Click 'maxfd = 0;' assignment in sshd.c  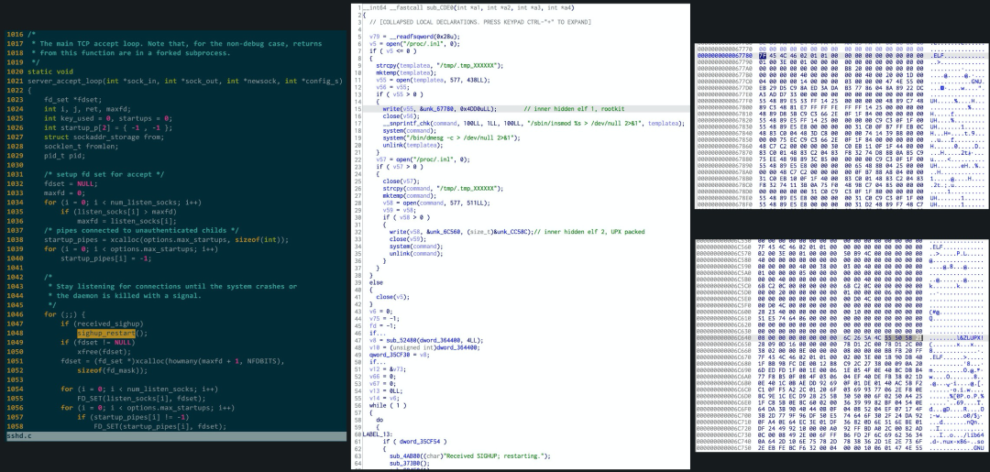click(64, 193)
